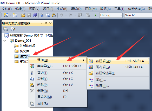Choose 属性(R) from context menu
The width and height of the screenshot is (152, 111).
pyautogui.click(x=58, y=104)
